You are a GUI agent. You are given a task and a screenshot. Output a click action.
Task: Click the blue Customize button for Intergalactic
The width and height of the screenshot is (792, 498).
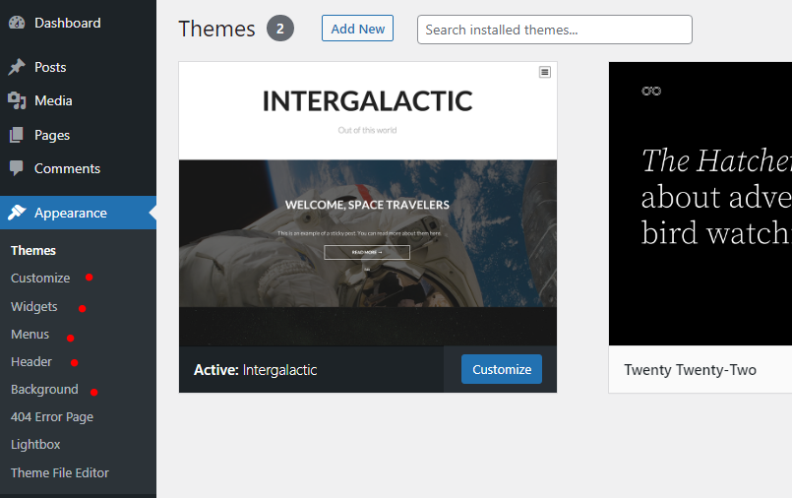click(x=502, y=369)
